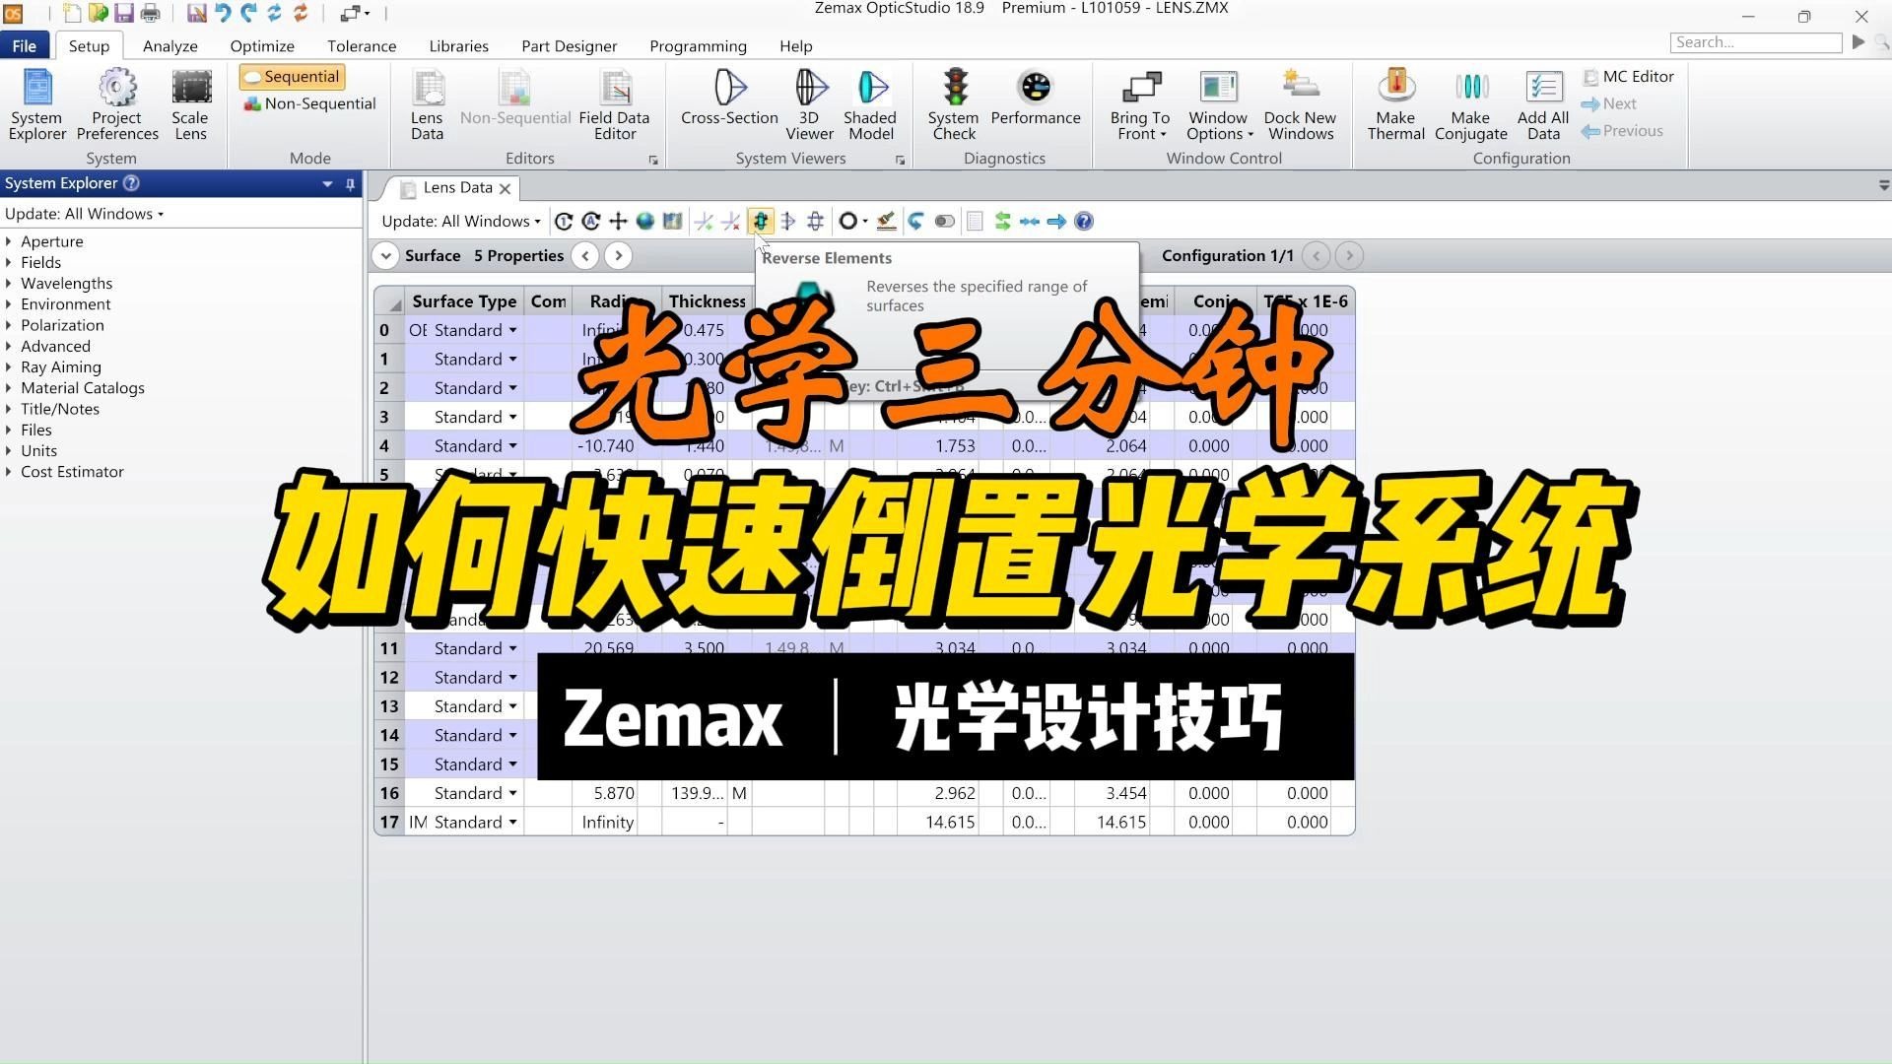Go to next surface properties arrow
The width and height of the screenshot is (1892, 1064).
point(618,256)
